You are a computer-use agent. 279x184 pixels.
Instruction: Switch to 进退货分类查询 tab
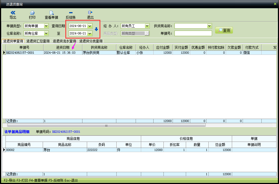pos(91,41)
